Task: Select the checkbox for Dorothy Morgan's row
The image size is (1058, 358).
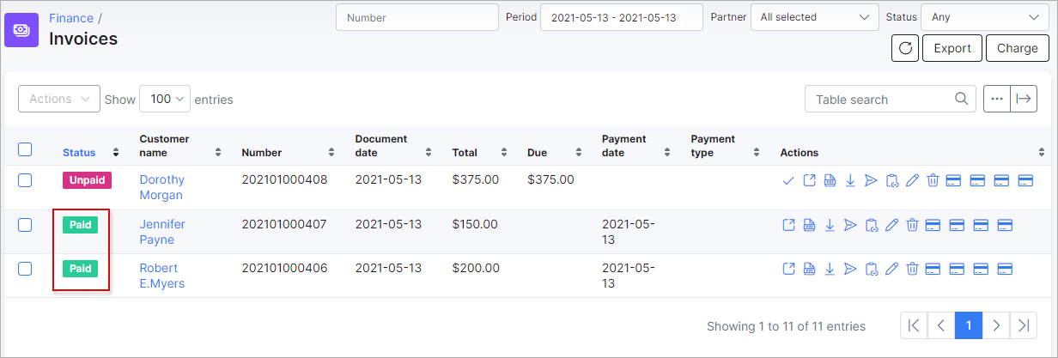Action: point(25,180)
